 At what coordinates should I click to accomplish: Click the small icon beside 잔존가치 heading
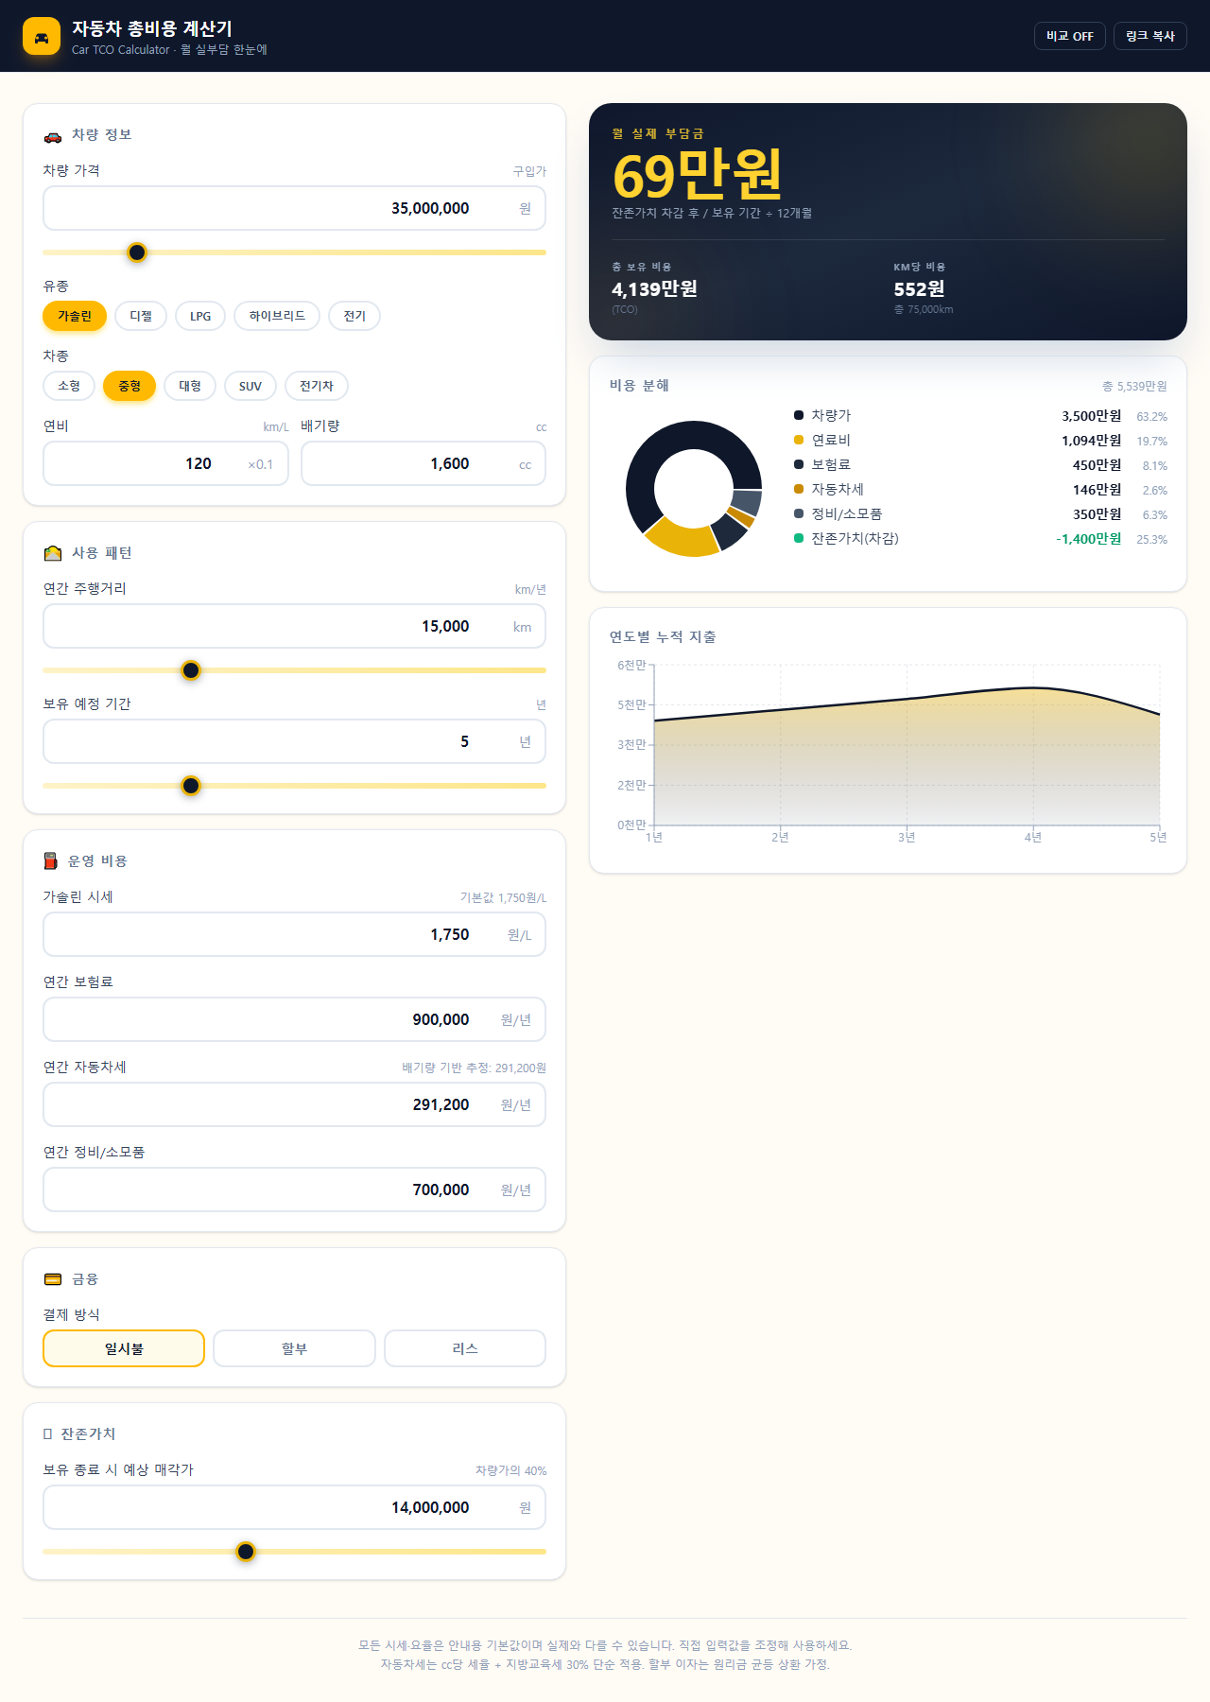pos(47,1434)
